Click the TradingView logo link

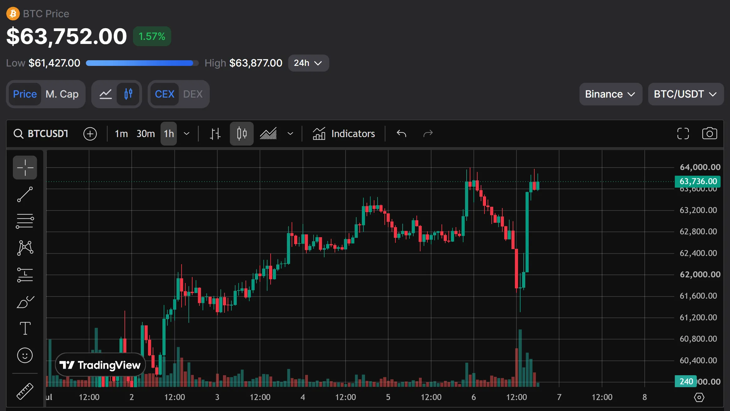tap(100, 365)
